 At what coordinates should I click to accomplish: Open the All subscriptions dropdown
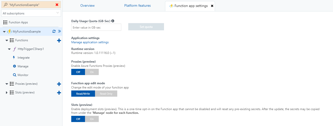(31, 13)
